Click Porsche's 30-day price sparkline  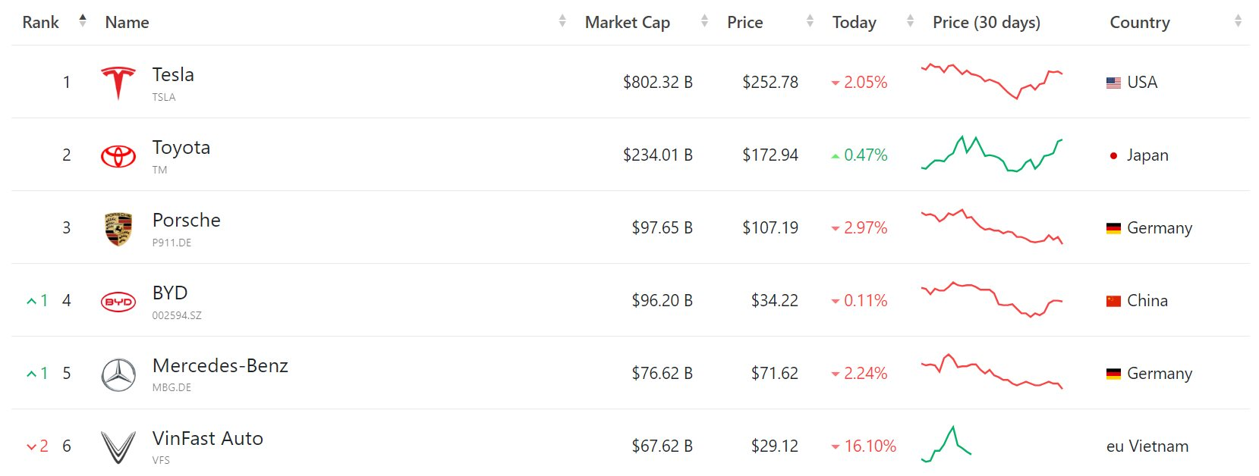coord(991,227)
